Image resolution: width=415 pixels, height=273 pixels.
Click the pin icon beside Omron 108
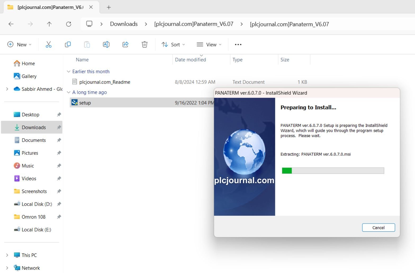click(x=59, y=217)
